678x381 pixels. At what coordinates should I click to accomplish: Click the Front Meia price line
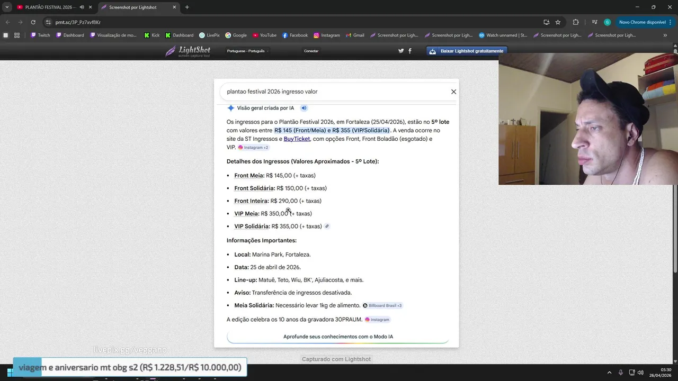point(275,176)
